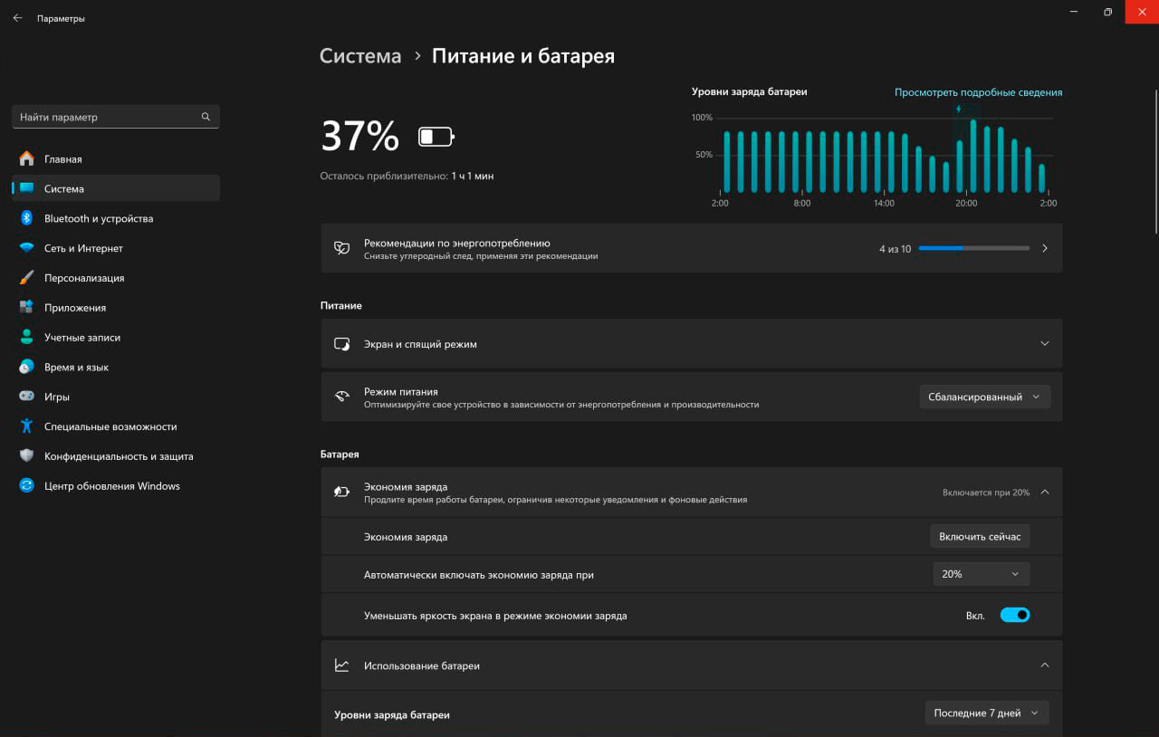Open the 20% battery saver threshold dropdown
1159x737 pixels.
982,574
